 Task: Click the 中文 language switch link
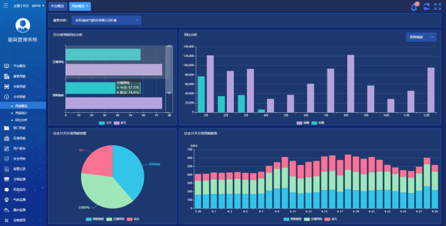click(26, 5)
